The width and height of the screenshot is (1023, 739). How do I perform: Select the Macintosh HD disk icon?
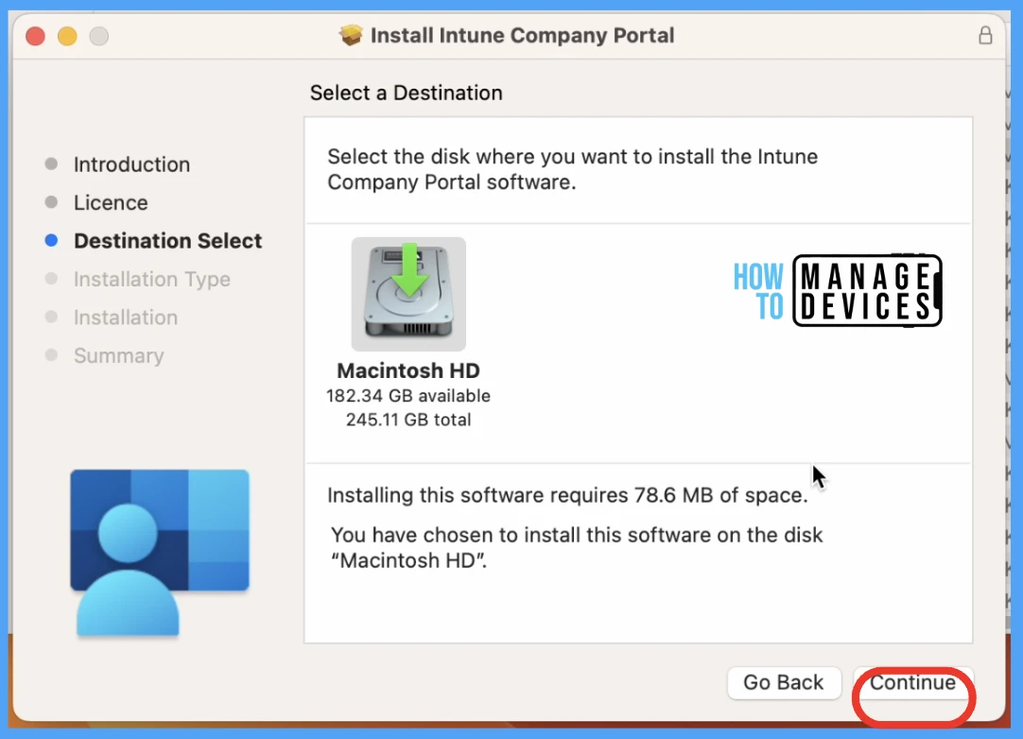click(x=408, y=294)
